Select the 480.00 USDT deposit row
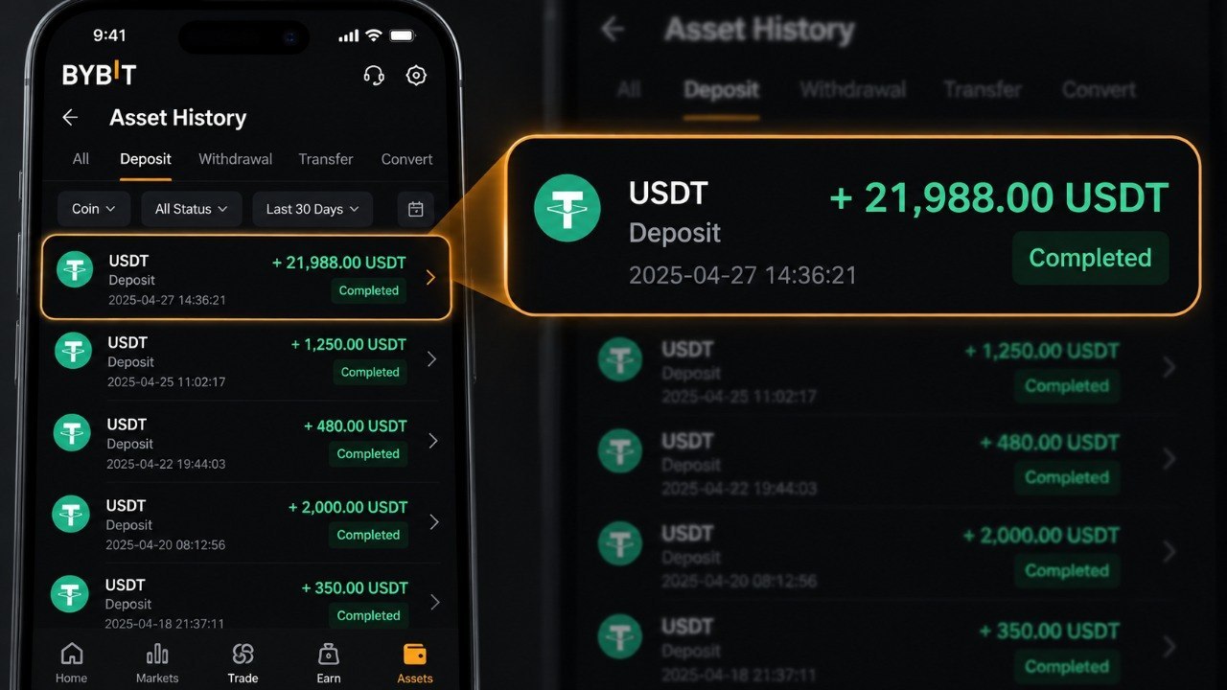Viewport: 1227px width, 690px height. tap(245, 442)
